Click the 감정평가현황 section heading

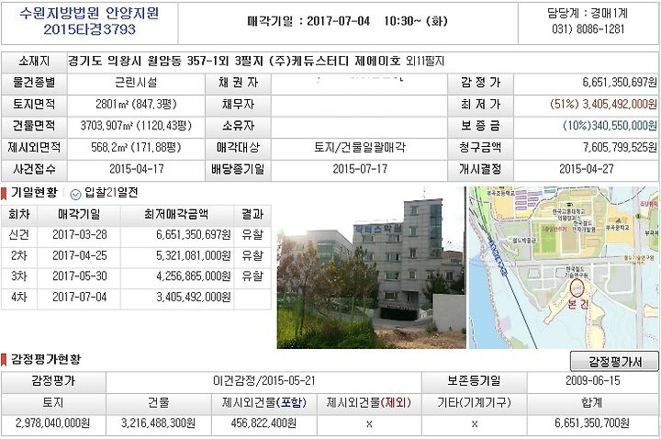coord(45,360)
